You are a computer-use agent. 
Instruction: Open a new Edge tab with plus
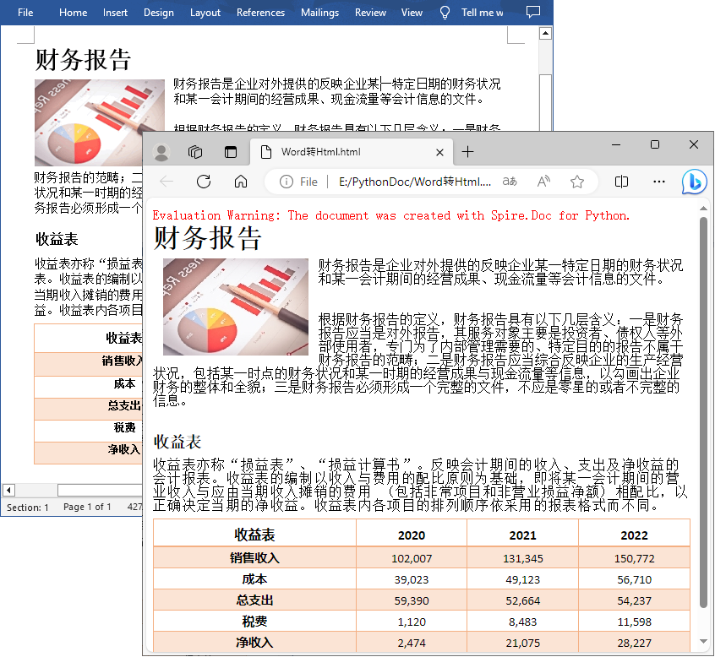pyautogui.click(x=468, y=152)
